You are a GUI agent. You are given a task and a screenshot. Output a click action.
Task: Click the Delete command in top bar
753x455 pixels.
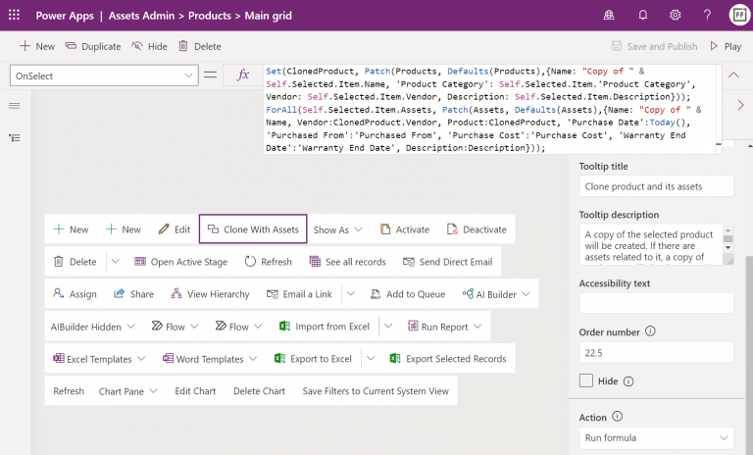[x=200, y=47]
